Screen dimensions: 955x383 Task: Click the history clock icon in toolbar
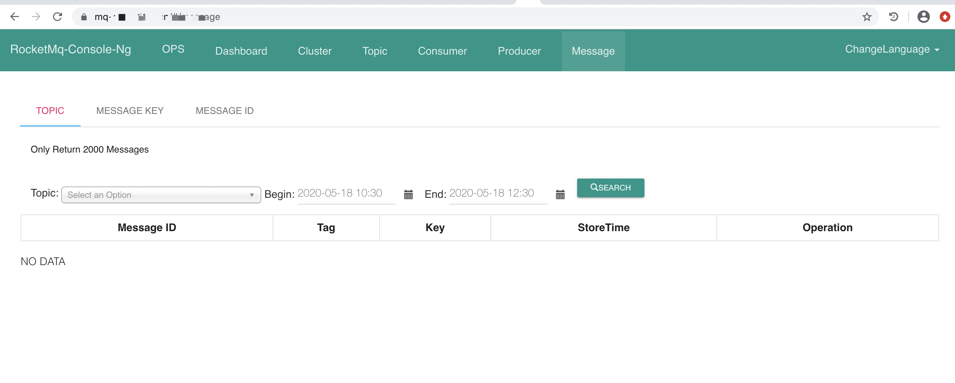893,17
